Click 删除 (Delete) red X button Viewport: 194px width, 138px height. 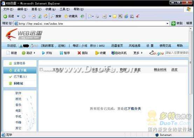coord(83,53)
